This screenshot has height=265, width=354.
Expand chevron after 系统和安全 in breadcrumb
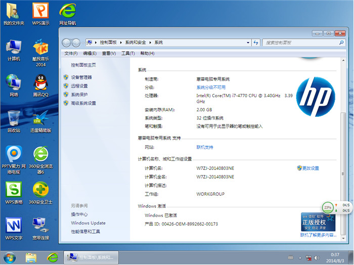tap(150, 42)
